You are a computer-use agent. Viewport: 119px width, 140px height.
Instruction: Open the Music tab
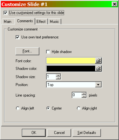point(54,22)
